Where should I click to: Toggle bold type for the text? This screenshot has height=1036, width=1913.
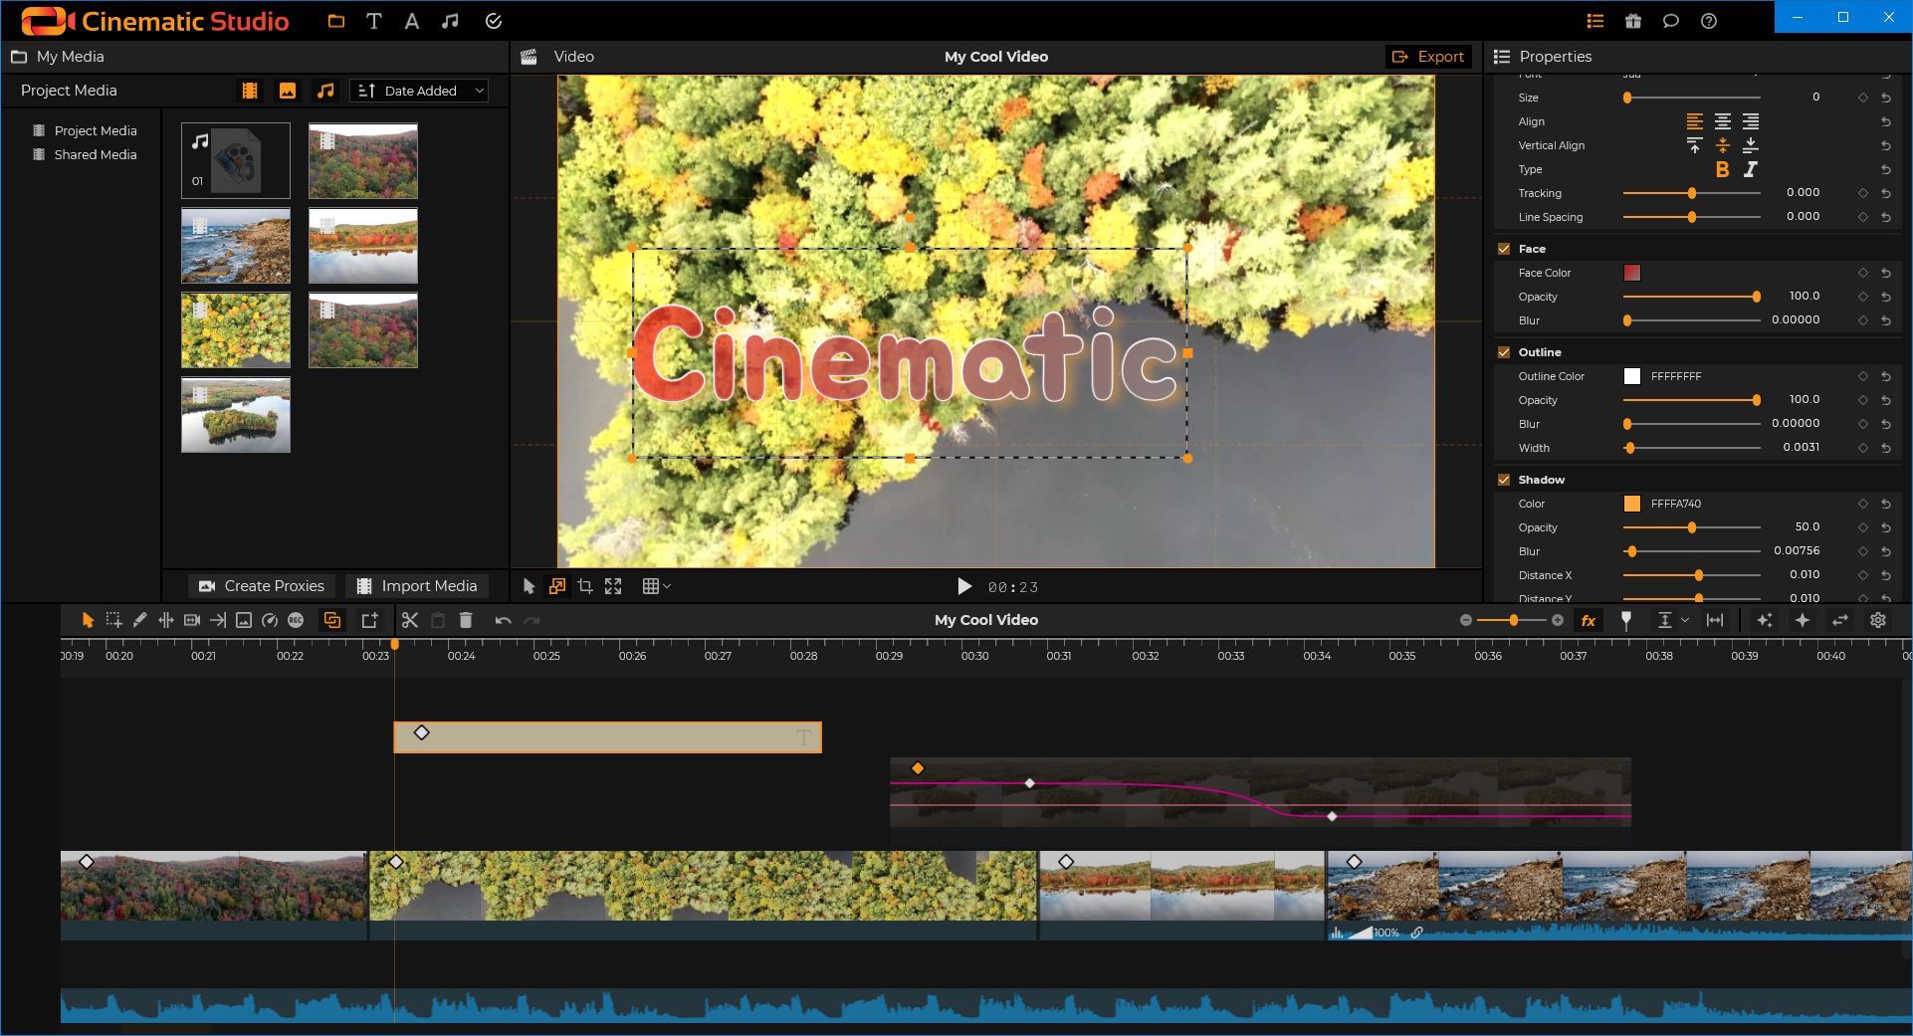point(1721,169)
